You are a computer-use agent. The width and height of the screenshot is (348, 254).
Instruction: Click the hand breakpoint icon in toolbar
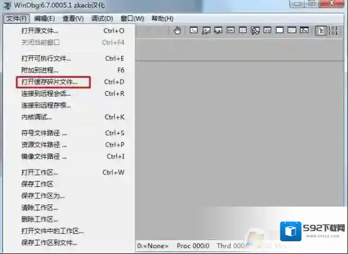click(177, 31)
